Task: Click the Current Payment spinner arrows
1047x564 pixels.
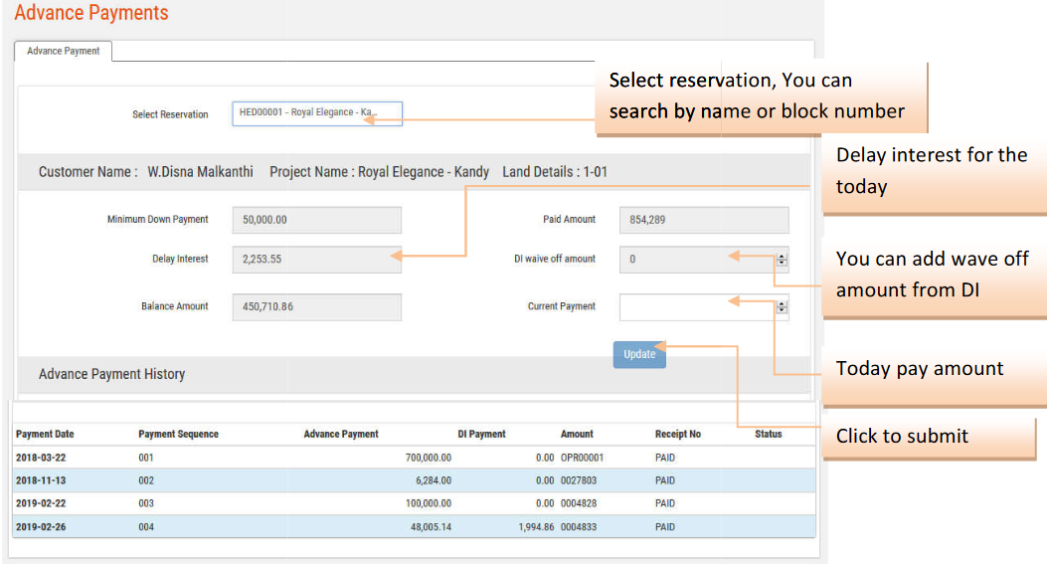Action: (x=782, y=307)
